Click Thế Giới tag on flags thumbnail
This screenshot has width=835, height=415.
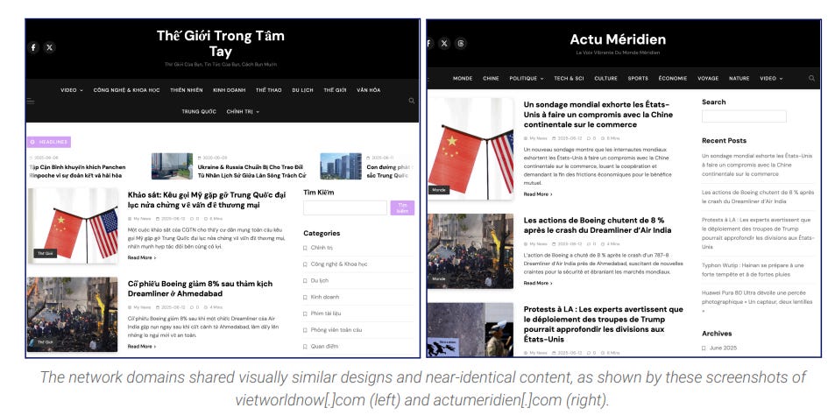tap(46, 254)
